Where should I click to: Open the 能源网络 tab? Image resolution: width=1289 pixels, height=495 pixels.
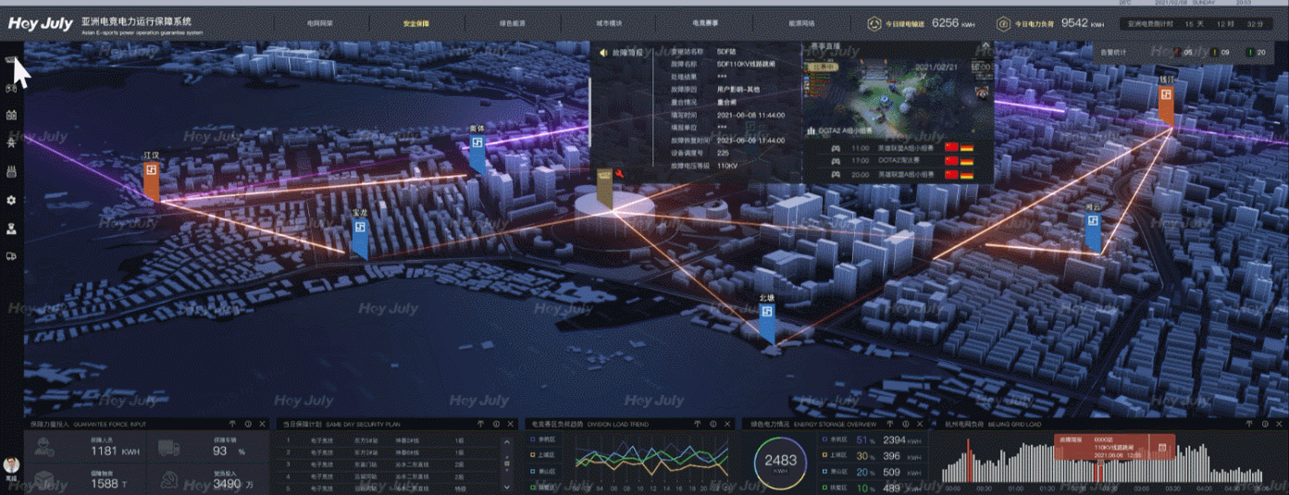click(802, 22)
